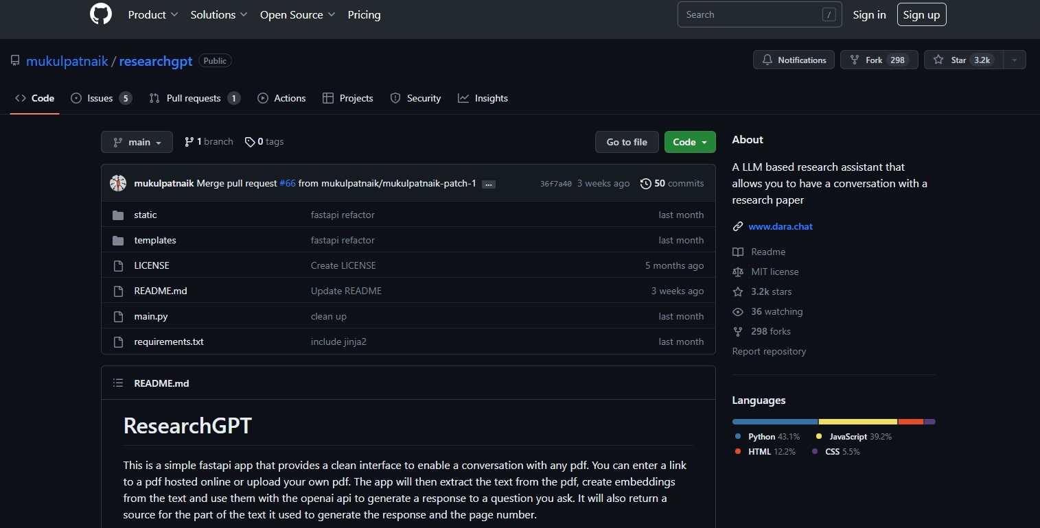Viewport: 1040px width, 528px height.
Task: Open the 50 commits history
Action: (x=672, y=183)
